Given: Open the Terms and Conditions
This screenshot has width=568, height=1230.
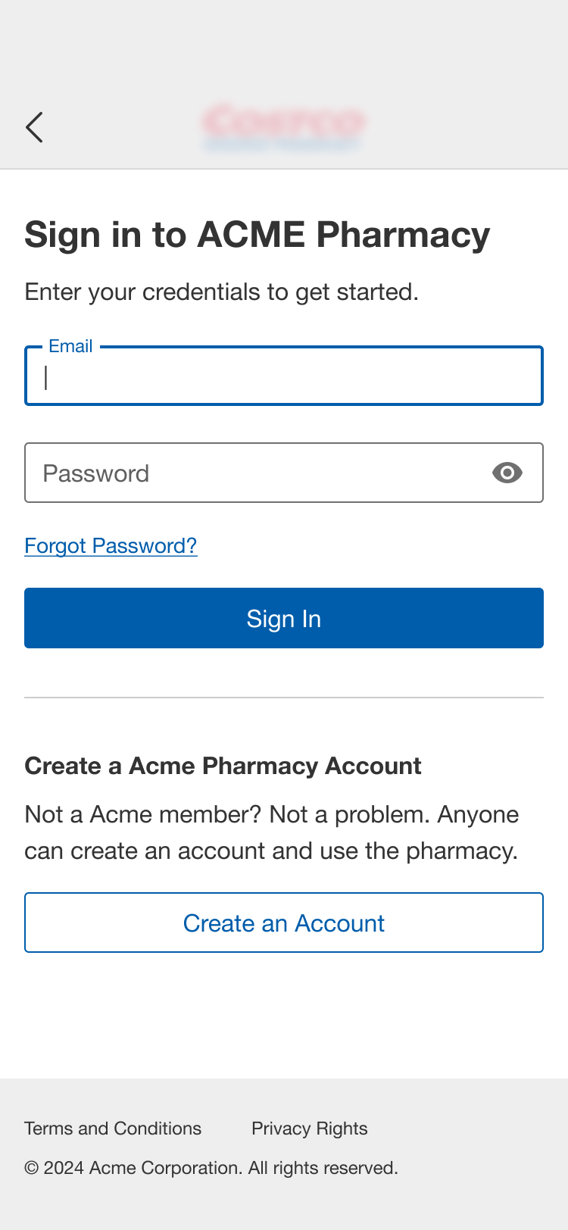Looking at the screenshot, I should point(112,1129).
